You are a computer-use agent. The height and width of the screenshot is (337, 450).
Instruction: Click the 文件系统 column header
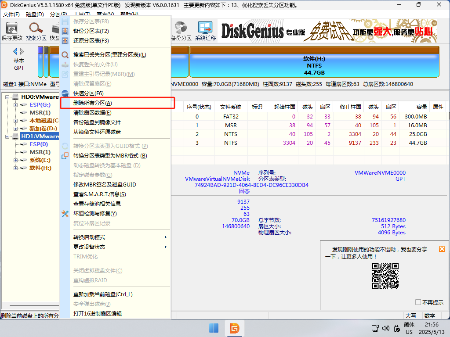[x=231, y=107]
